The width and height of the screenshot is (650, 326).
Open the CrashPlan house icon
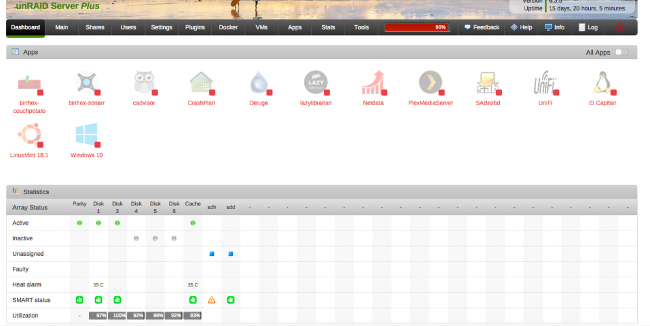201,82
